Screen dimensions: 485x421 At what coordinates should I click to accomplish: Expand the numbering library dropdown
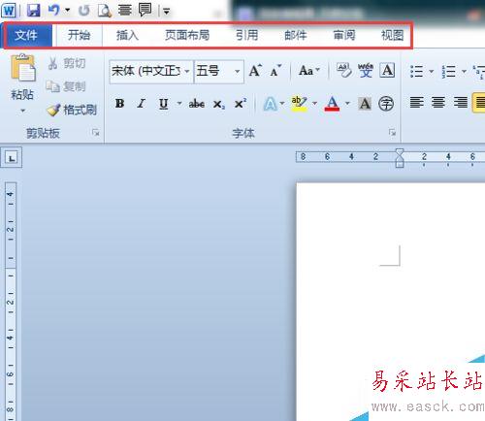click(464, 71)
